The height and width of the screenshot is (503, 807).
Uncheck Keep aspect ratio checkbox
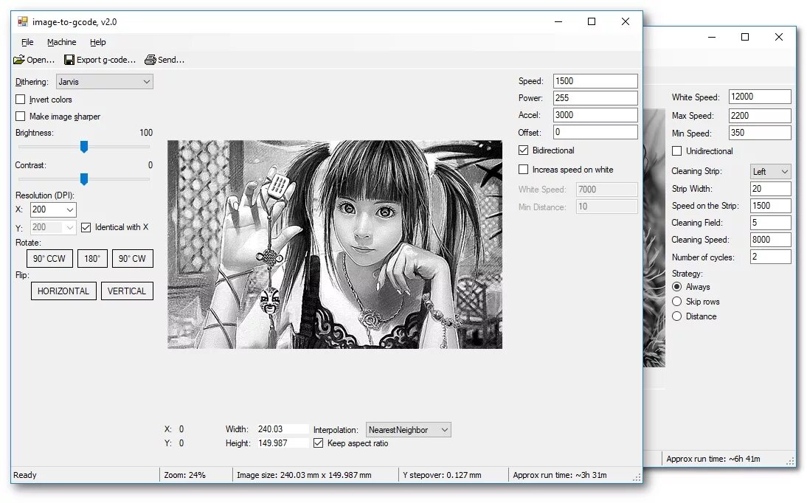(x=318, y=443)
